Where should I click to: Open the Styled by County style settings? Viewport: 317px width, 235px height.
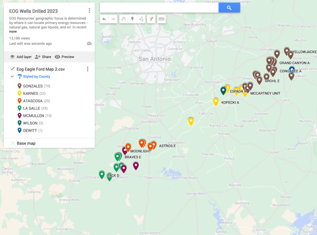pyautogui.click(x=36, y=76)
